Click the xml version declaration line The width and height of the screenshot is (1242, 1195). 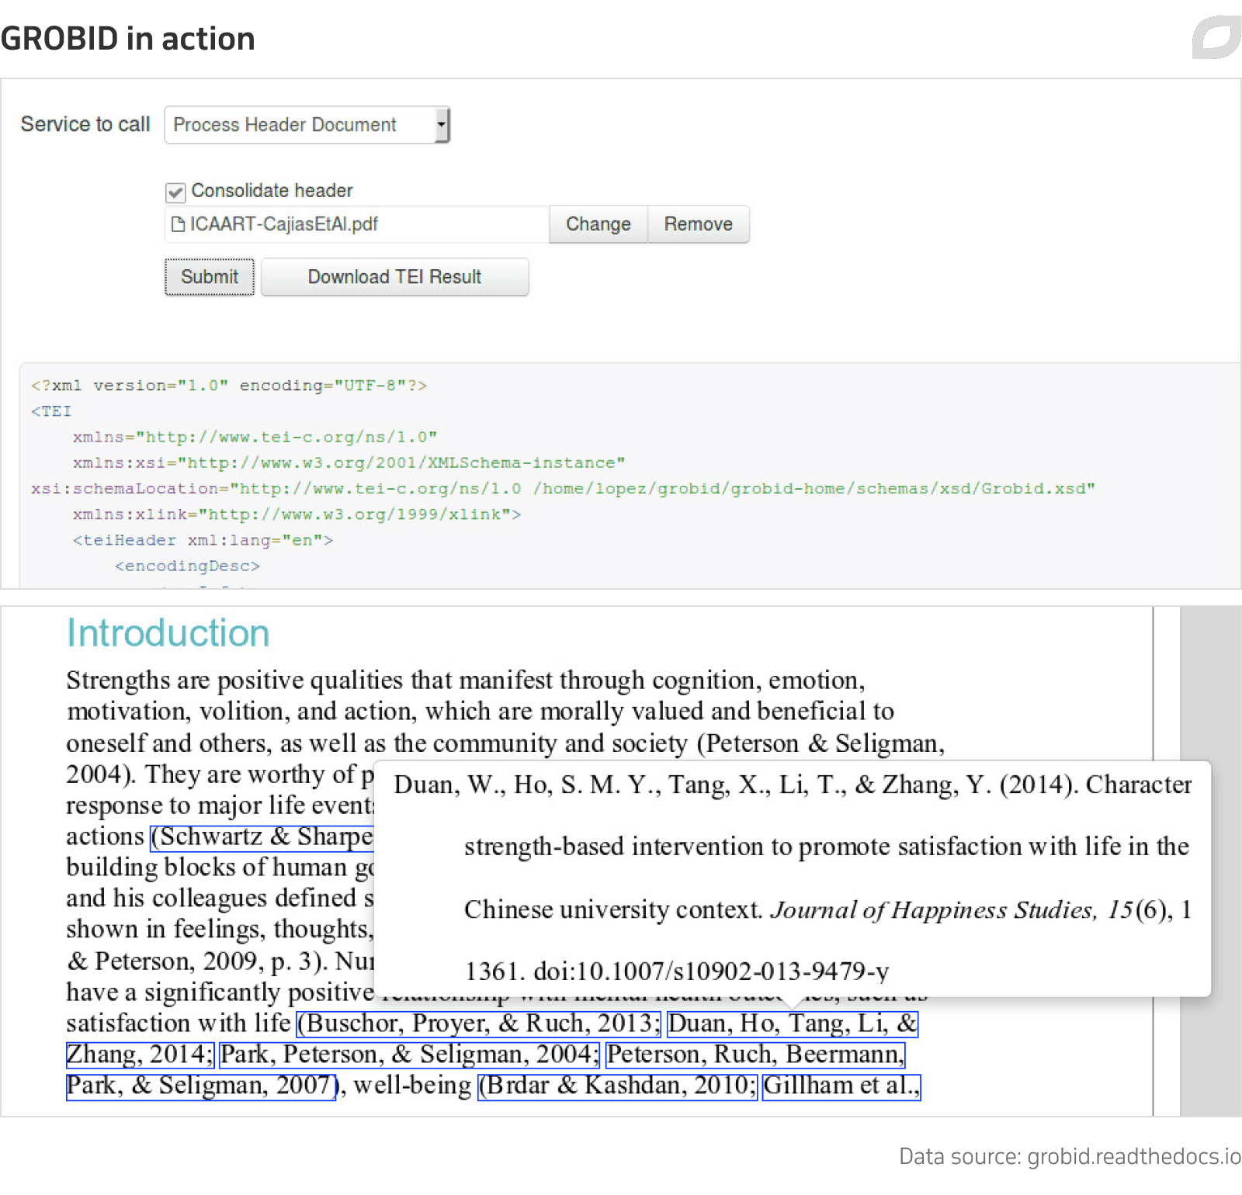pos(229,386)
